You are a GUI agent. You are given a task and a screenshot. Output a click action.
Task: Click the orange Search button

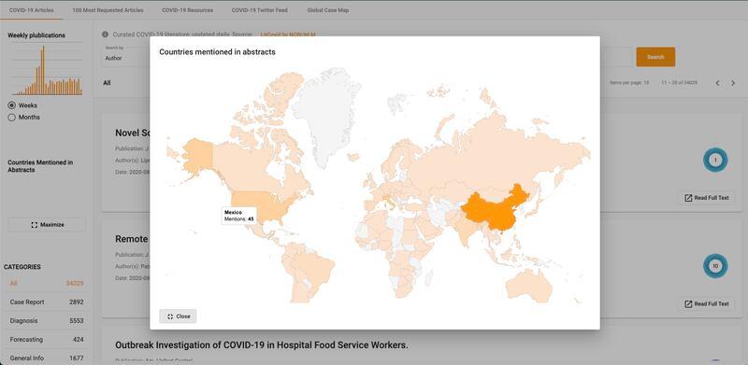[x=655, y=57]
